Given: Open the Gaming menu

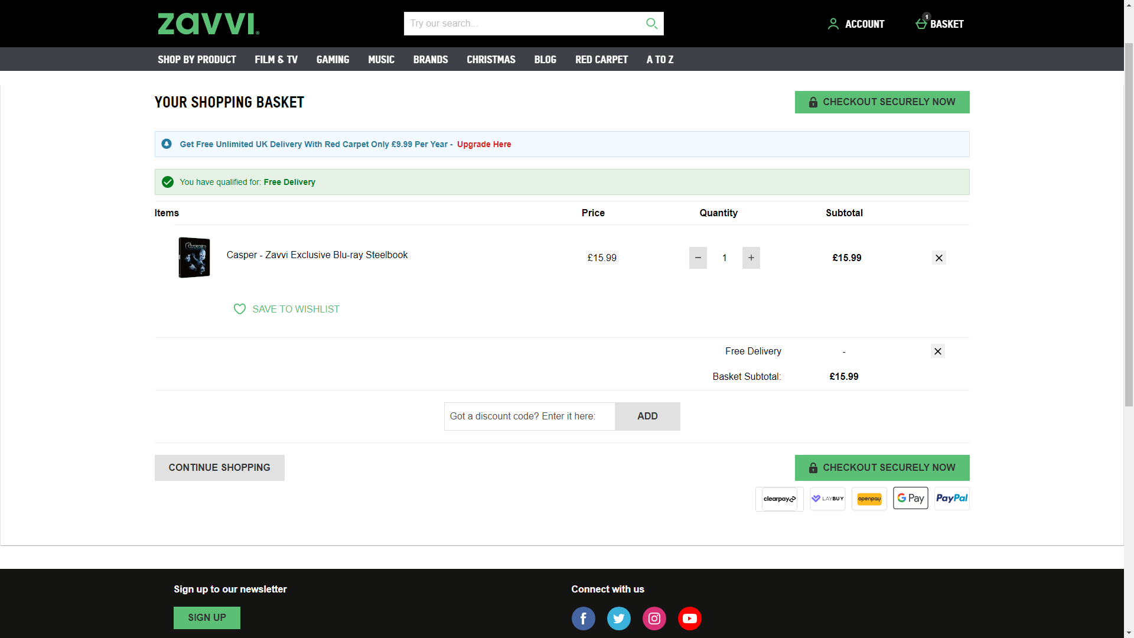Looking at the screenshot, I should pos(333,59).
